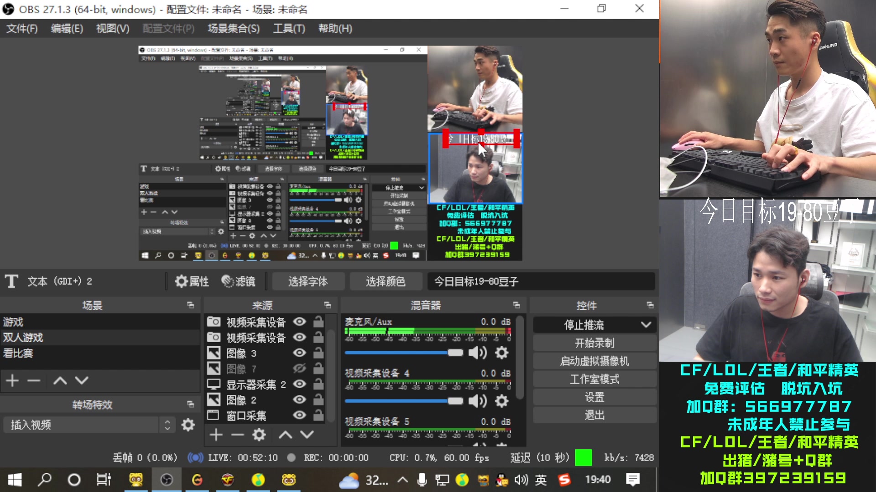Mute 麦克风/Aux speaker icon
Screen dimensions: 876x492
(478, 353)
